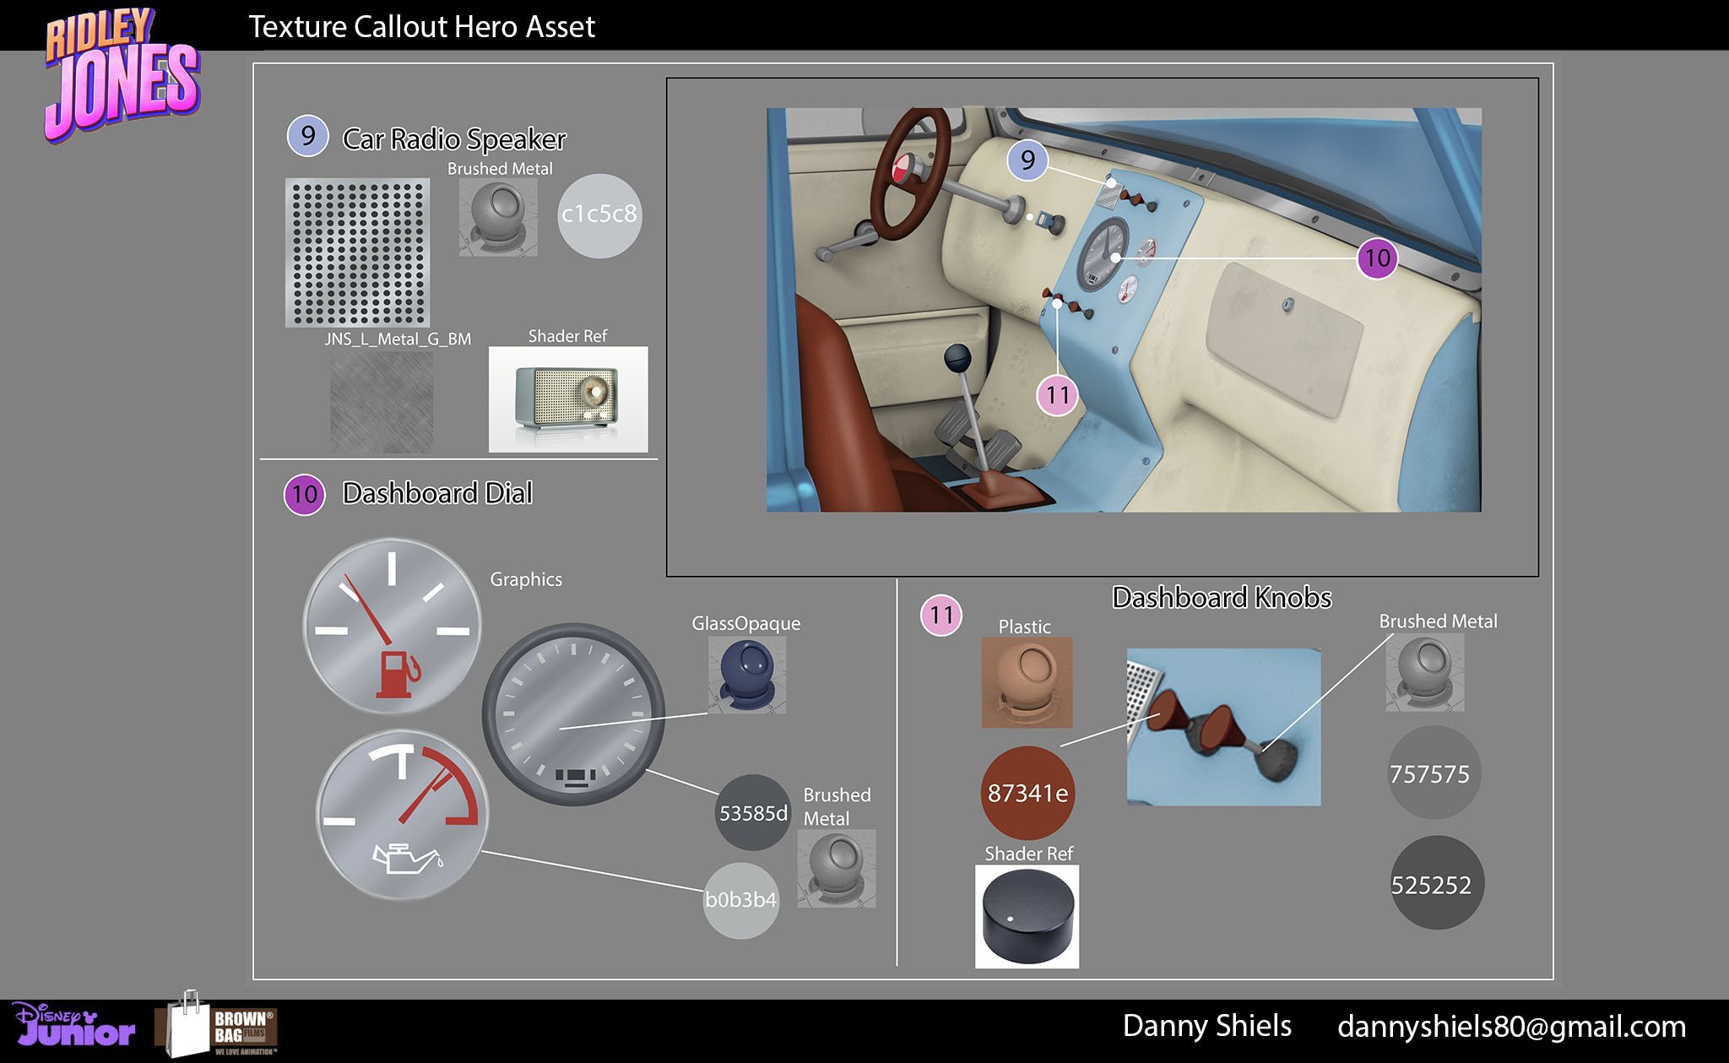1729x1063 pixels.
Task: Open the black knob shader reference thumbnail
Action: tap(1027, 917)
